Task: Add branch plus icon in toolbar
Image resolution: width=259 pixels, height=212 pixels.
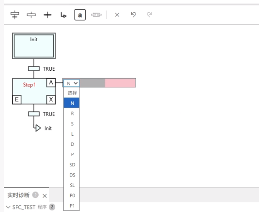Action: (x=47, y=15)
